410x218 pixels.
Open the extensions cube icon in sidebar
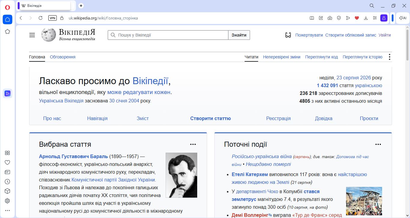pos(8,191)
